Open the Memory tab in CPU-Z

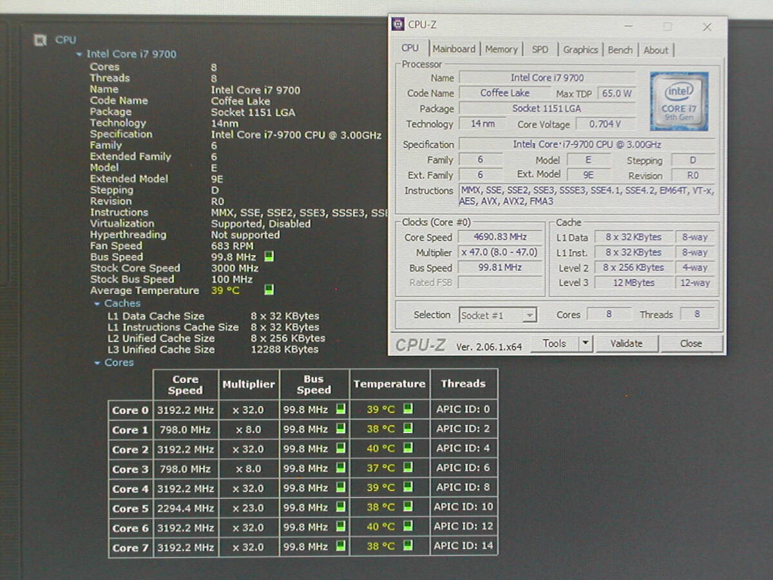pos(501,49)
